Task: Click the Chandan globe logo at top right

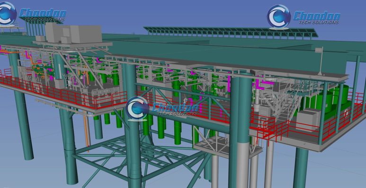Action: click(x=279, y=17)
